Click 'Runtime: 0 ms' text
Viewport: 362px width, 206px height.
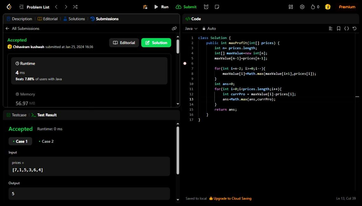click(50, 129)
